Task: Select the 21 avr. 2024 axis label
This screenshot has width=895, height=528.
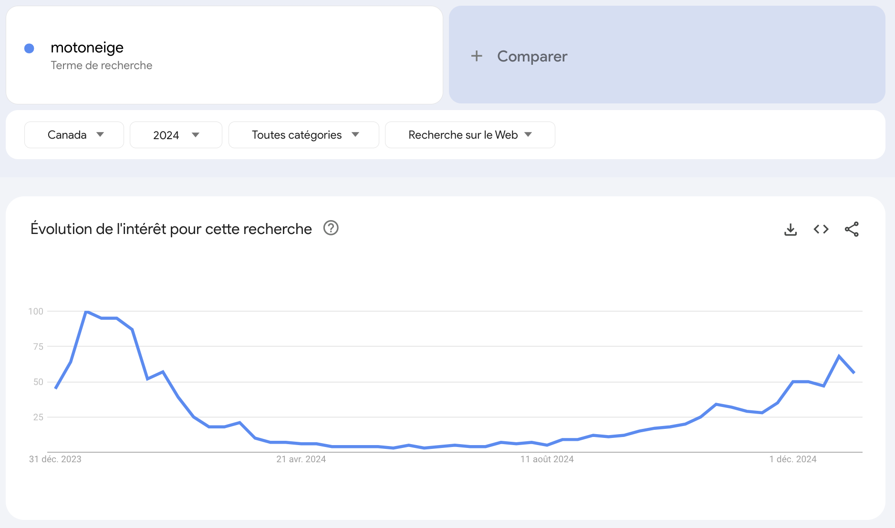Action: point(301,459)
